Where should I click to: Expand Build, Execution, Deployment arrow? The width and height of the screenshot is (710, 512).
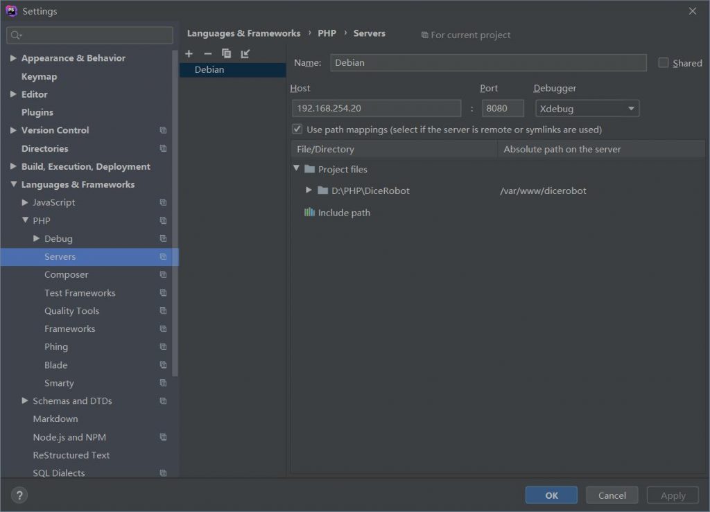[14, 166]
